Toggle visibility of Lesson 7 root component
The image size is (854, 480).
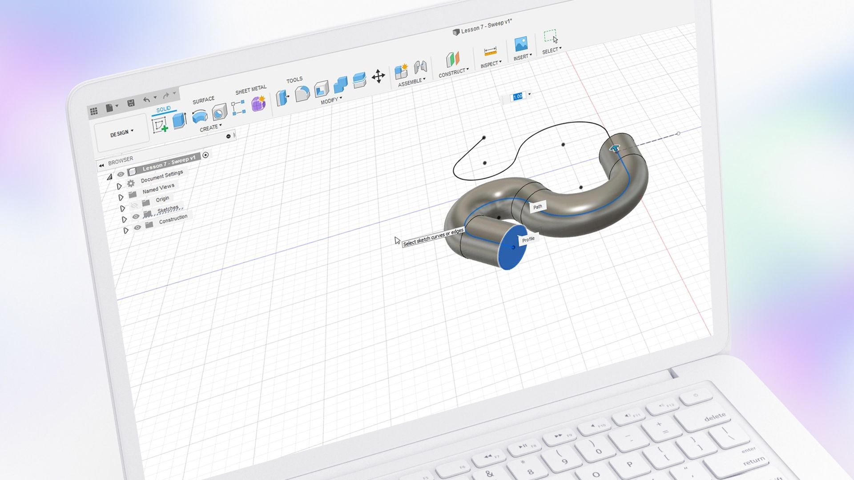[121, 174]
